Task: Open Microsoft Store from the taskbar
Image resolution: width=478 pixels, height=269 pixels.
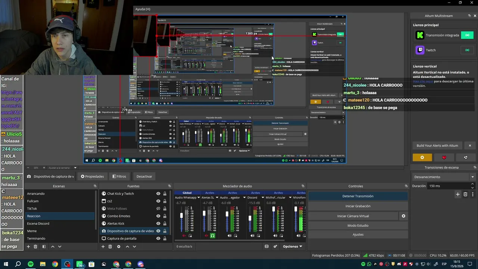Action: tap(91, 264)
